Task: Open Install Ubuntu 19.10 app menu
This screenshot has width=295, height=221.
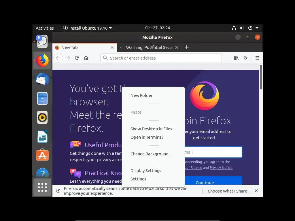Action: (87, 28)
